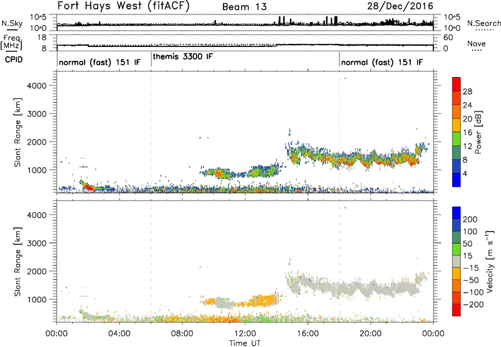Pick the red top segment of the power color bar
Screen dimensions: 501x347
(x=457, y=85)
